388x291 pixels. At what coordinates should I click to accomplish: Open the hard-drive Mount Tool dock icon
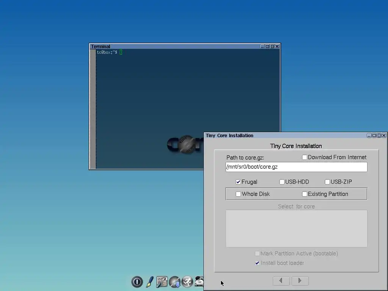[199, 282]
